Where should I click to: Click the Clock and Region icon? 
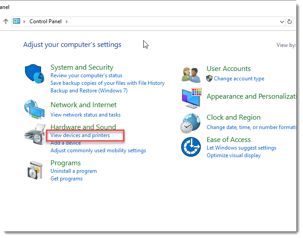(191, 123)
